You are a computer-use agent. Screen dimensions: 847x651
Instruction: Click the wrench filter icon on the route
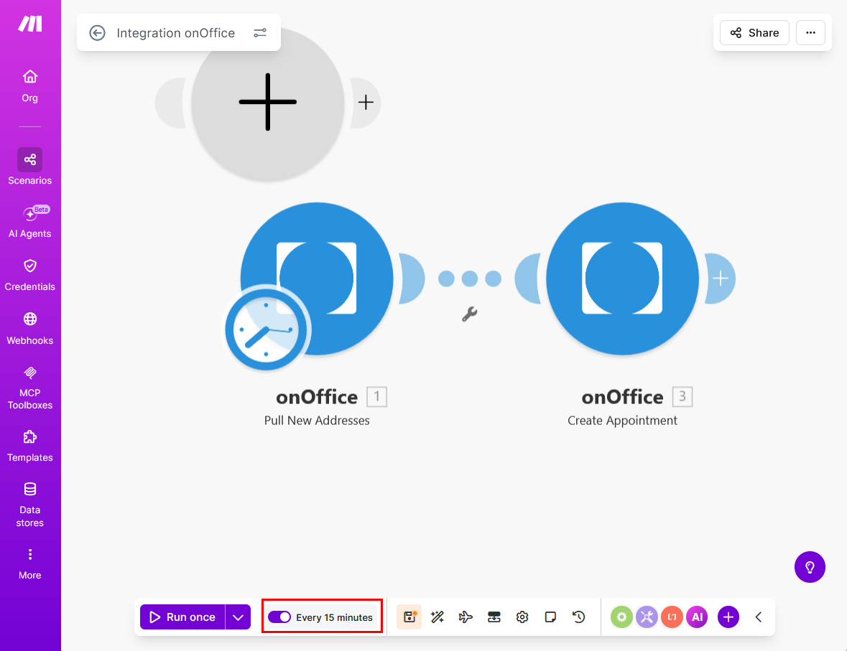pyautogui.click(x=469, y=314)
